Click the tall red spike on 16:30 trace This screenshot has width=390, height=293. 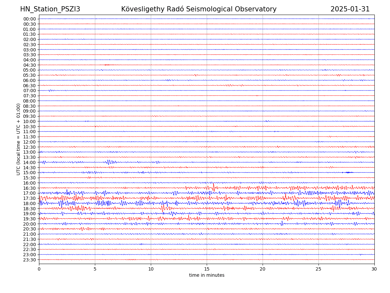(x=214, y=187)
